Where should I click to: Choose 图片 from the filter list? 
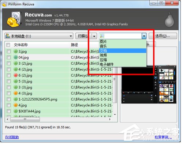click(x=123, y=42)
